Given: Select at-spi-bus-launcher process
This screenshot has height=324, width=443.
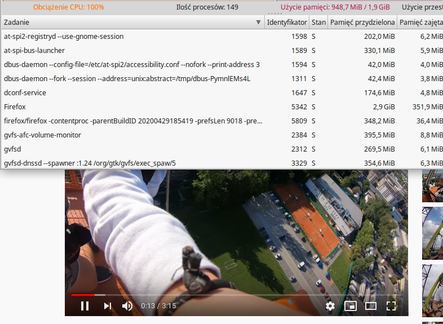Looking at the screenshot, I should click(223, 51).
